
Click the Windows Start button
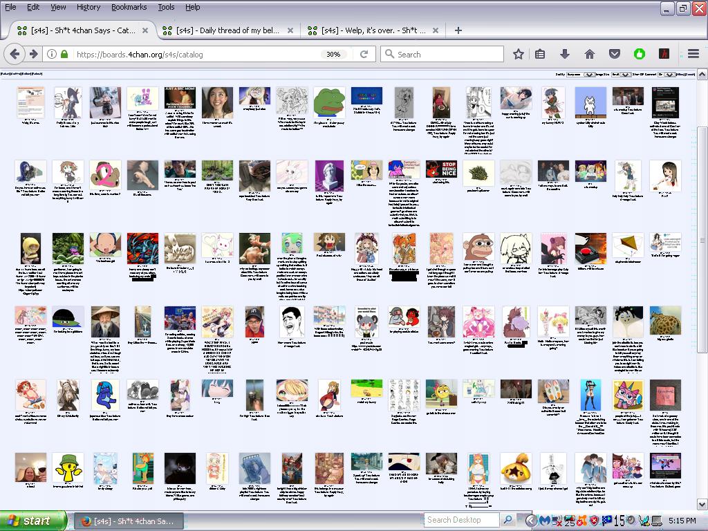click(32, 521)
